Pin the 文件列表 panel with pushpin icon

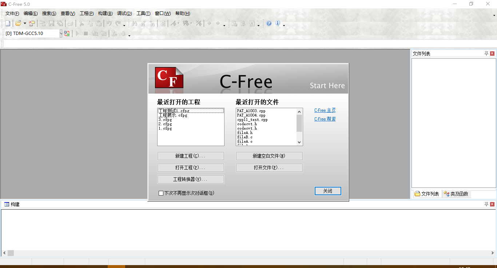[486, 54]
